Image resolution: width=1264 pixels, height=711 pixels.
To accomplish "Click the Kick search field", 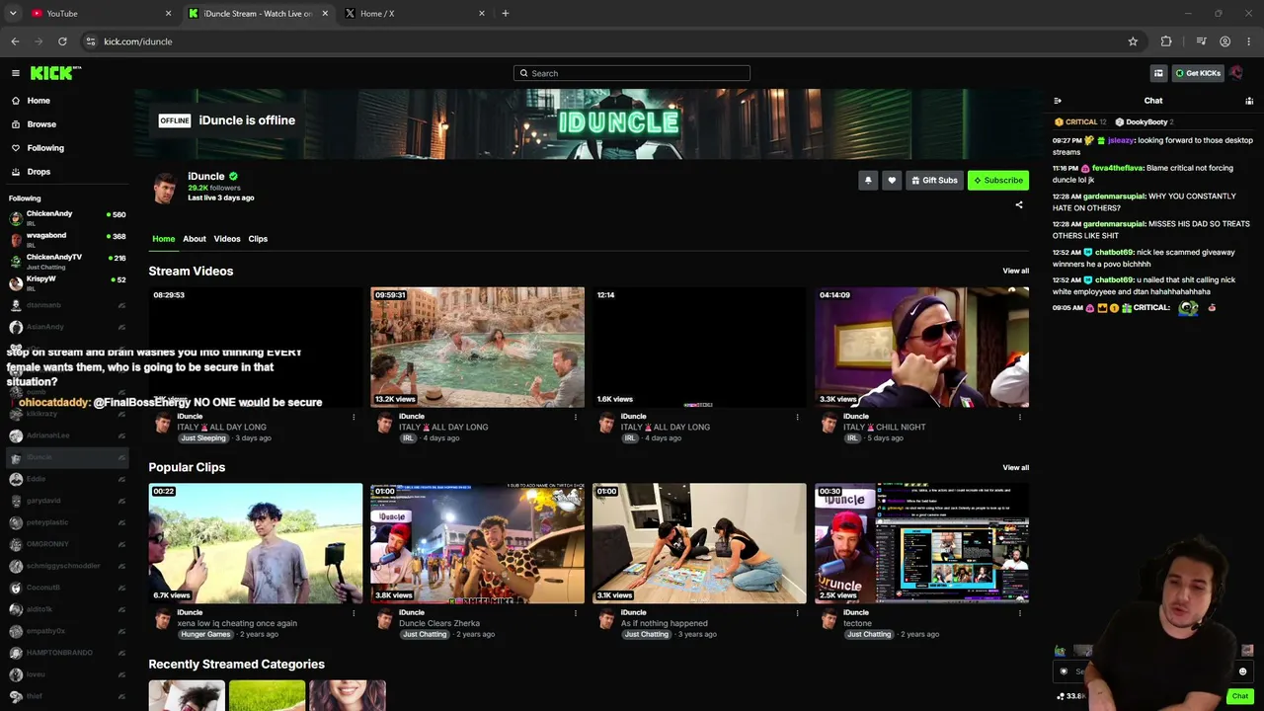I will [x=632, y=73].
